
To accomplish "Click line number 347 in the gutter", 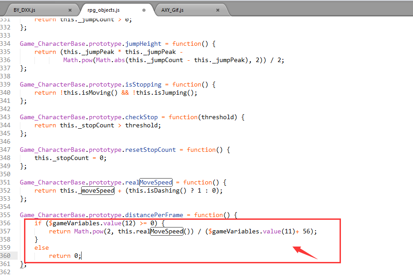I will [5, 150].
